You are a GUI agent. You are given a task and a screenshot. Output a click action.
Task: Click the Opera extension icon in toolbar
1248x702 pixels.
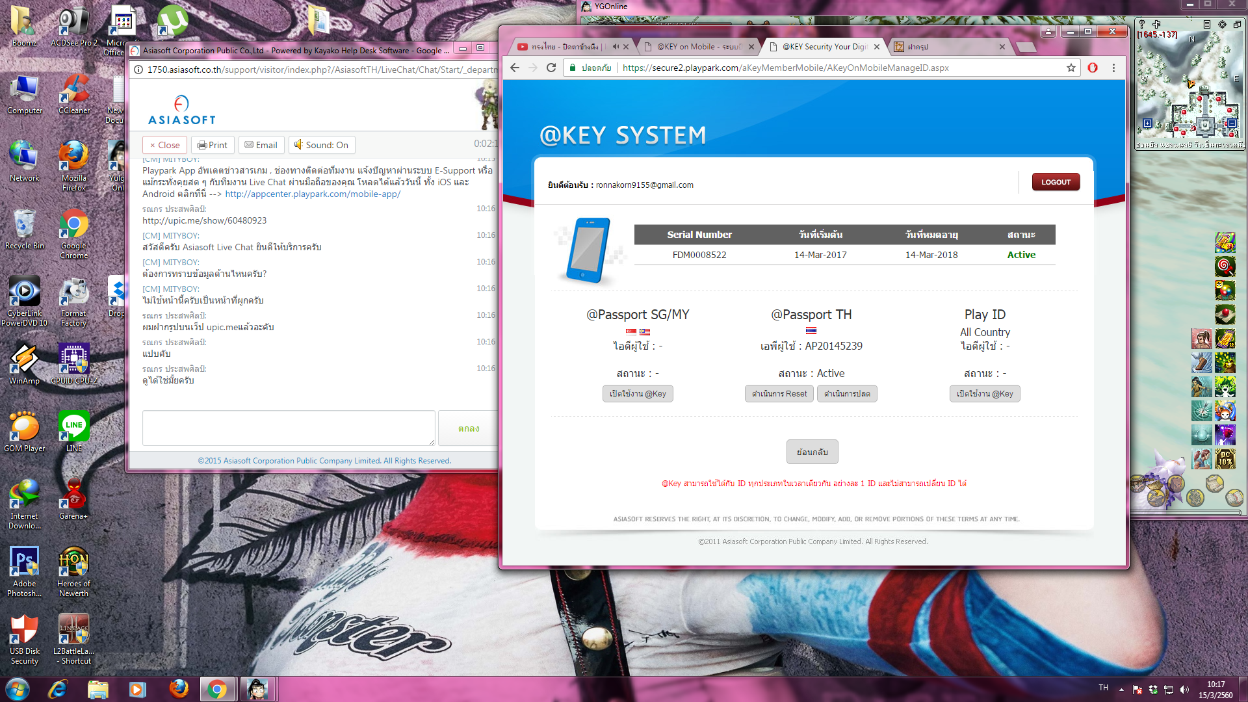pos(1093,68)
